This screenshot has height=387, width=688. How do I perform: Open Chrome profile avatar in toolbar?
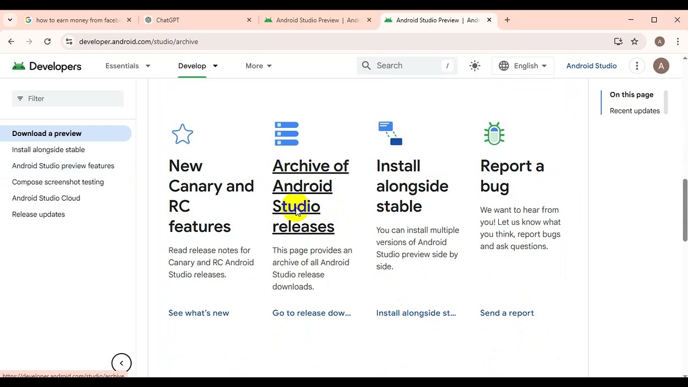click(x=660, y=41)
